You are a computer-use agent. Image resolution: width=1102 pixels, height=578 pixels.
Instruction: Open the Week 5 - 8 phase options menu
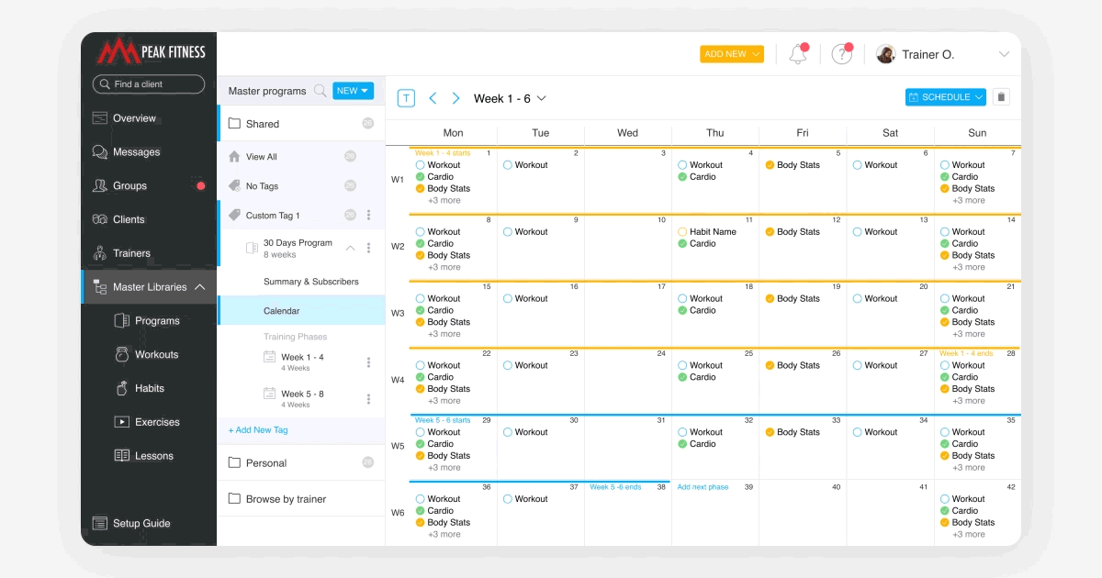coord(369,399)
